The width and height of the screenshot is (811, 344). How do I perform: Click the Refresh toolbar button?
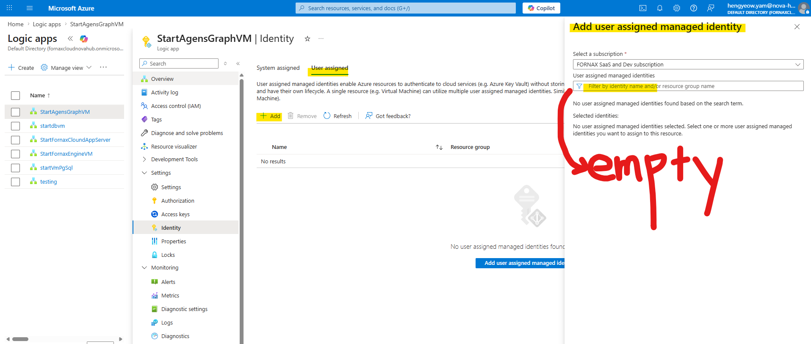[338, 116]
